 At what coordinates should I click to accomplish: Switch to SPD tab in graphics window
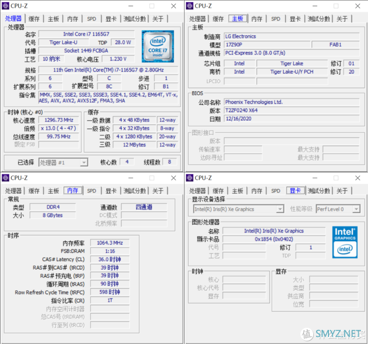pos(276,191)
